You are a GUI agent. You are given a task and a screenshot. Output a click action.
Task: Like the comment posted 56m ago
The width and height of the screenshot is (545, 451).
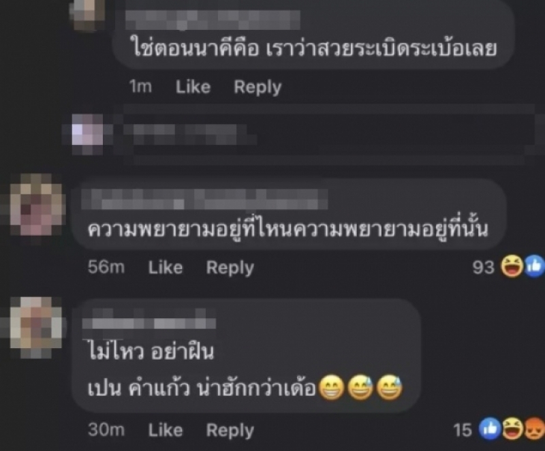tap(166, 267)
